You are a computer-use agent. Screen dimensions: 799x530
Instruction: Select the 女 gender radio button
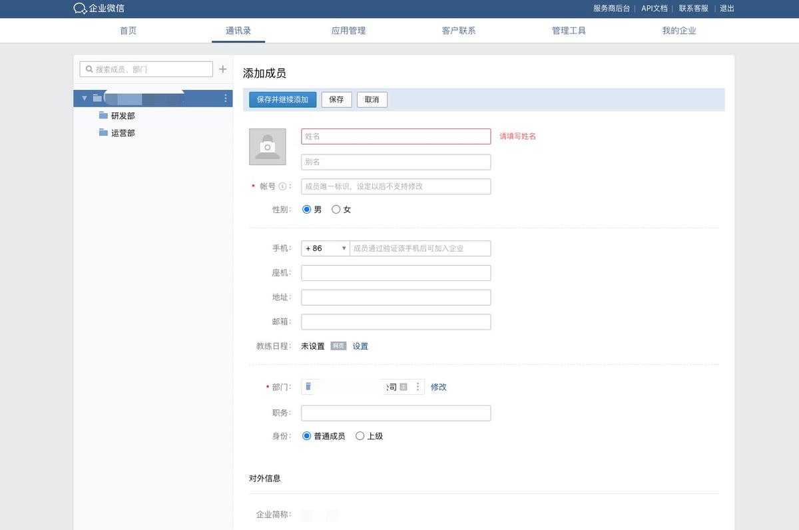(336, 209)
